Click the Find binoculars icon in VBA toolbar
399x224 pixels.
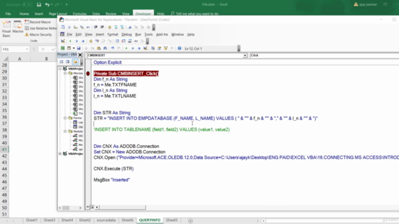(x=105, y=49)
